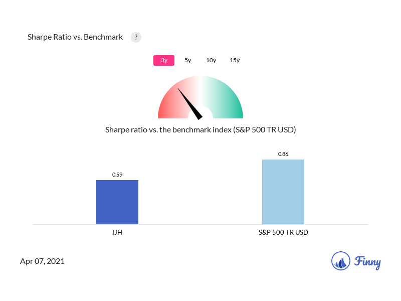Switch to the 5y time period
This screenshot has height=301, width=401.
click(187, 60)
